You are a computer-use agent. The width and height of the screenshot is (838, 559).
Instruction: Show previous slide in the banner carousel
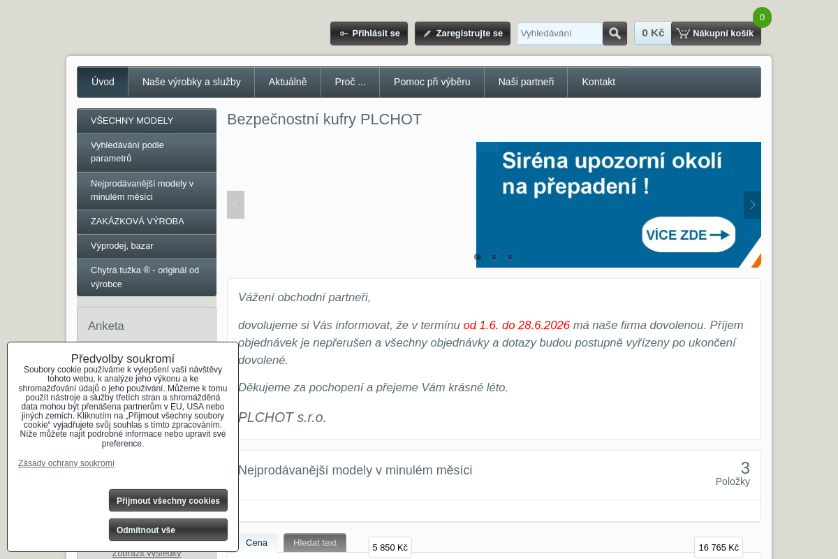[235, 205]
